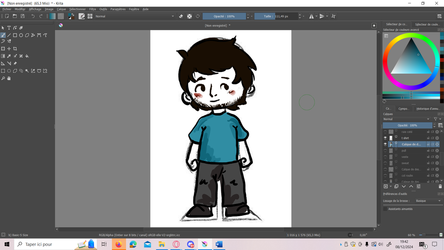Select the Crop tool

pos(15,49)
